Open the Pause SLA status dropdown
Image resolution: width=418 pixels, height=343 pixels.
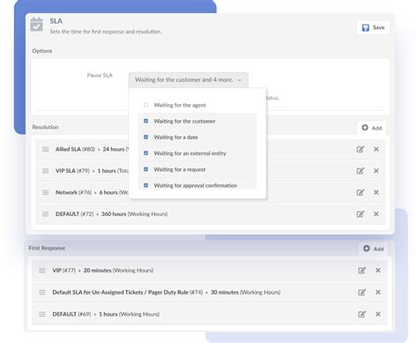tap(188, 80)
